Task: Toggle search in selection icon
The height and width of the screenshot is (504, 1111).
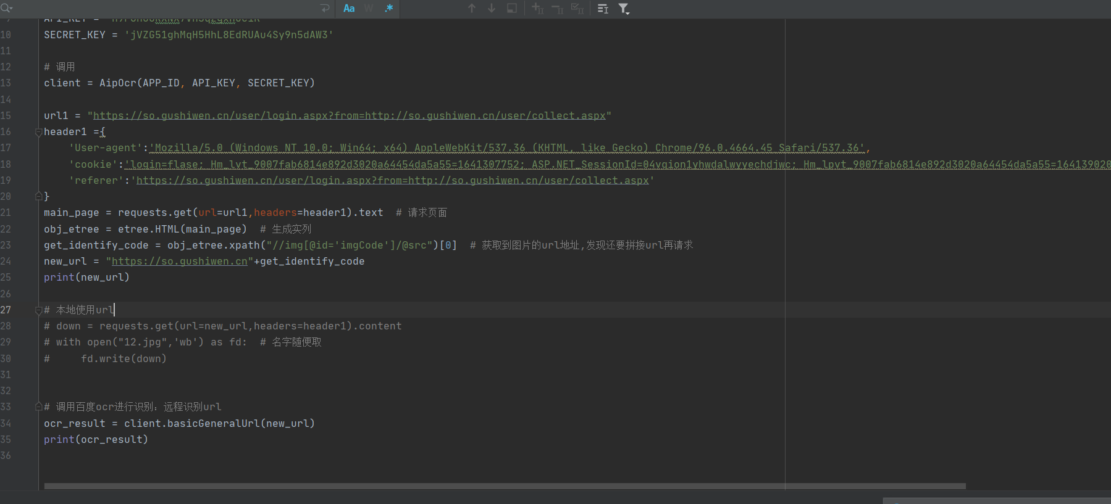Action: pyautogui.click(x=512, y=9)
